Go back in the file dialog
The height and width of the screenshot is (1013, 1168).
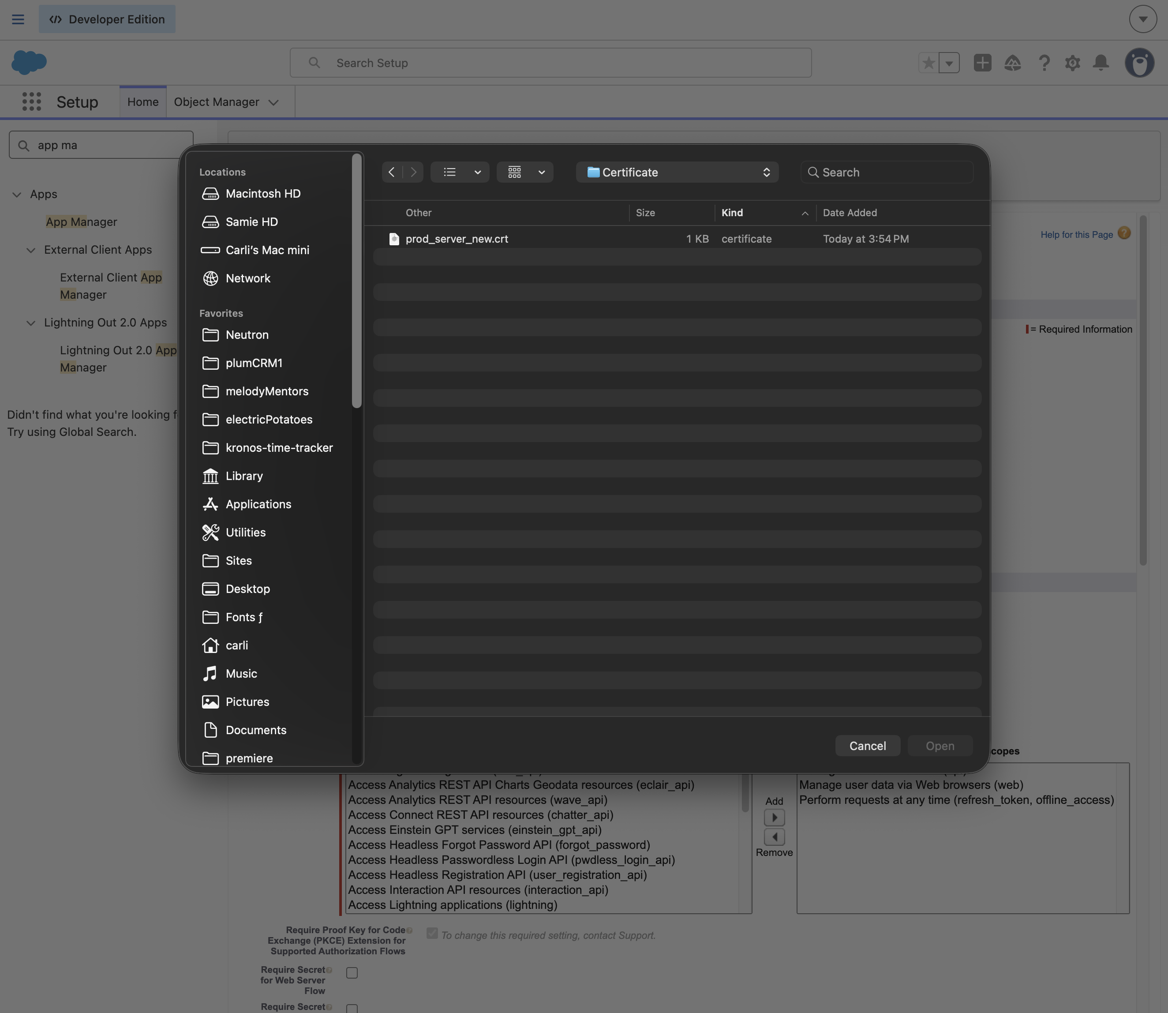point(392,172)
